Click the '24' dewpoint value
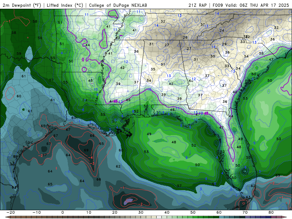 (222, 30)
